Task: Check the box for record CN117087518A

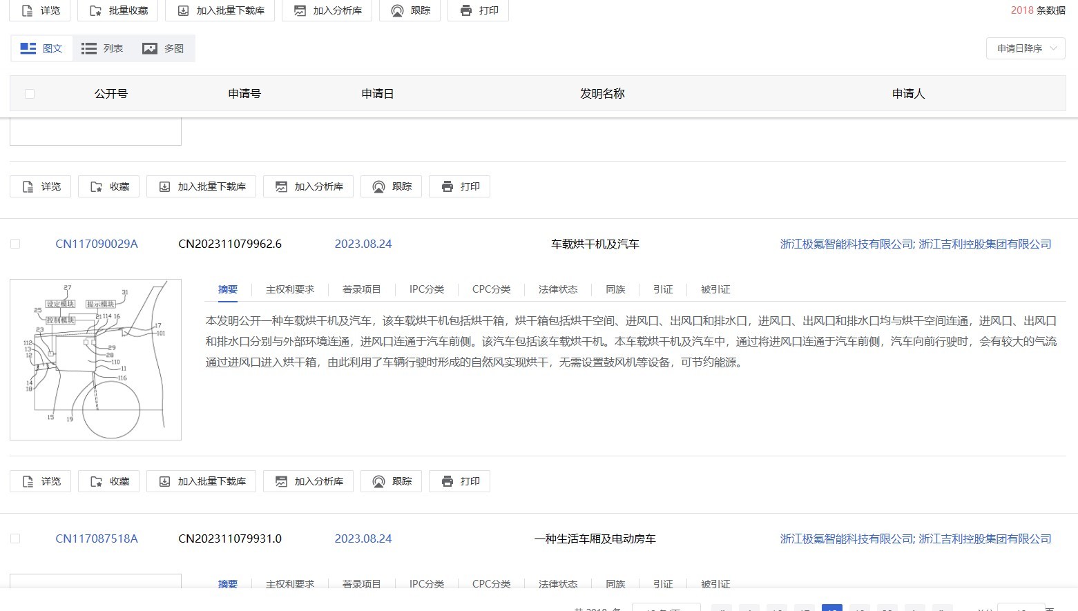Action: [15, 539]
